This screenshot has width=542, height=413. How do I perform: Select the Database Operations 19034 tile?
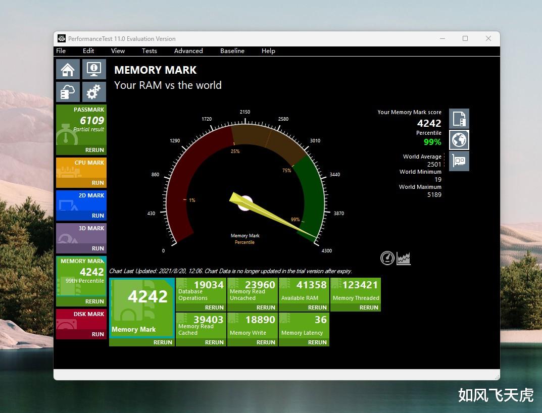pos(201,291)
